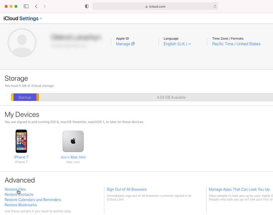This screenshot has width=273, height=215.
Task: Select the iPhone 7 device icon
Action: tap(21, 141)
